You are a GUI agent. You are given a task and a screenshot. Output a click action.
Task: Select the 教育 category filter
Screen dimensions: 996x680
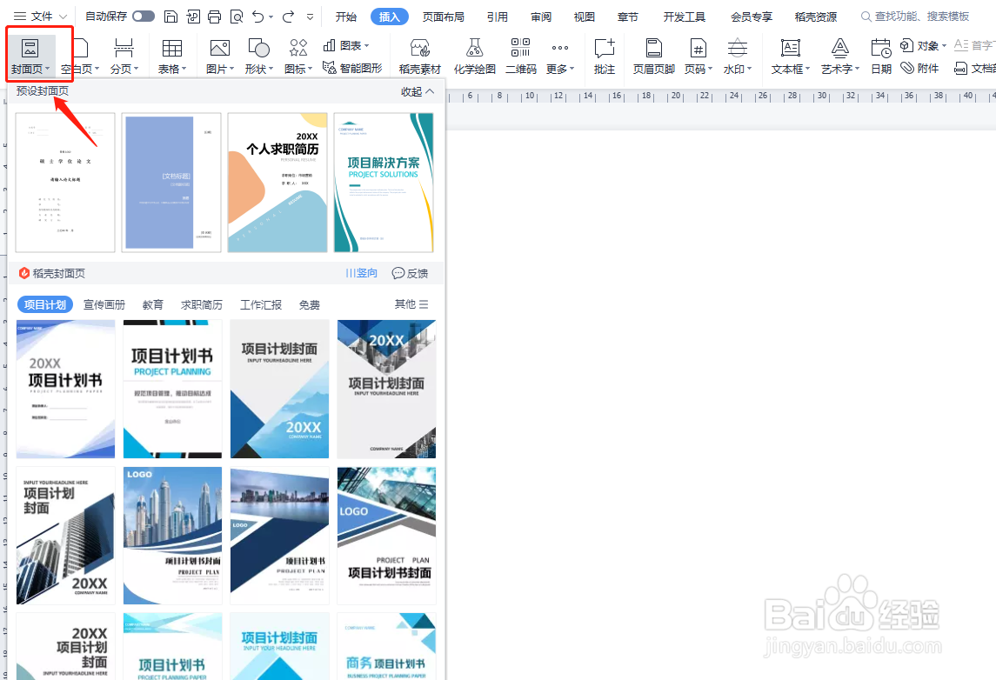coord(152,304)
